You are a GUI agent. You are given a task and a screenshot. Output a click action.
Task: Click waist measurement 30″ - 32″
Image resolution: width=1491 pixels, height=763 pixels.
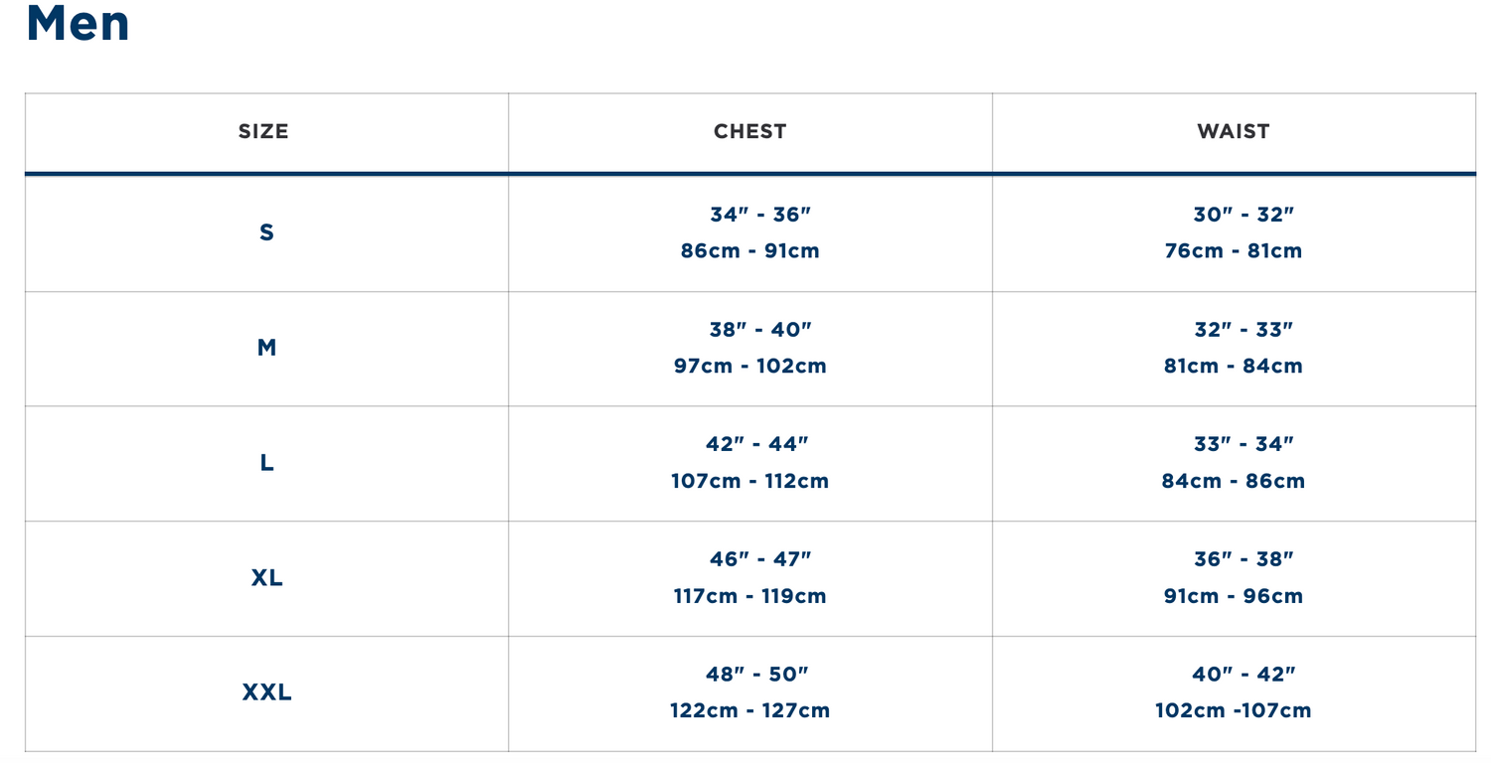1243,215
